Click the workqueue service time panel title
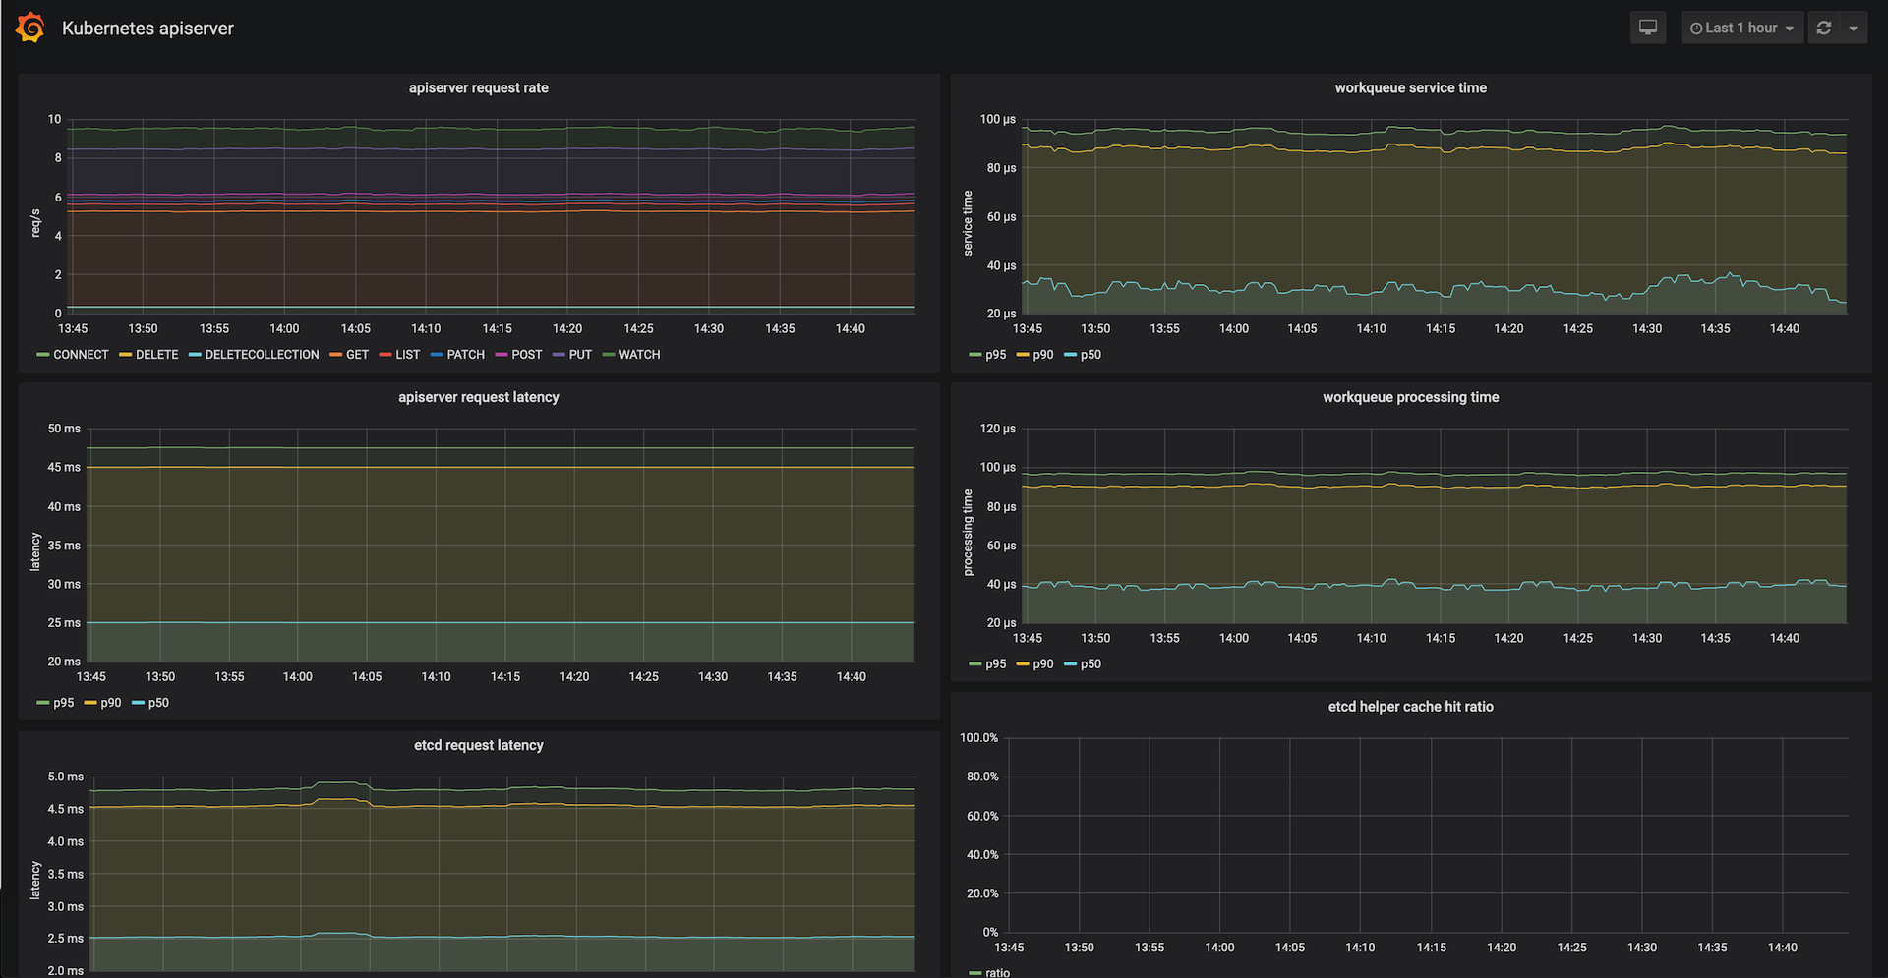The image size is (1888, 978). pos(1410,87)
